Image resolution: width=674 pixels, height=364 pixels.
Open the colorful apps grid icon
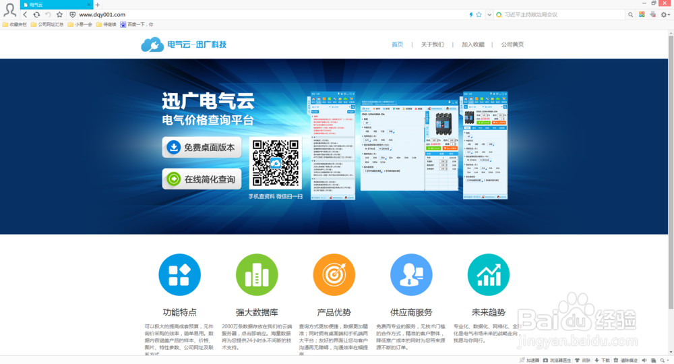[642, 14]
